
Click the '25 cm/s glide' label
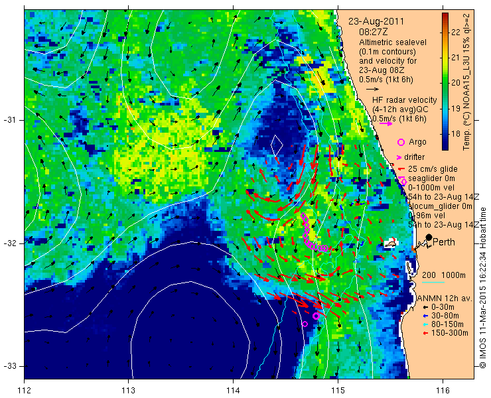tap(433, 169)
